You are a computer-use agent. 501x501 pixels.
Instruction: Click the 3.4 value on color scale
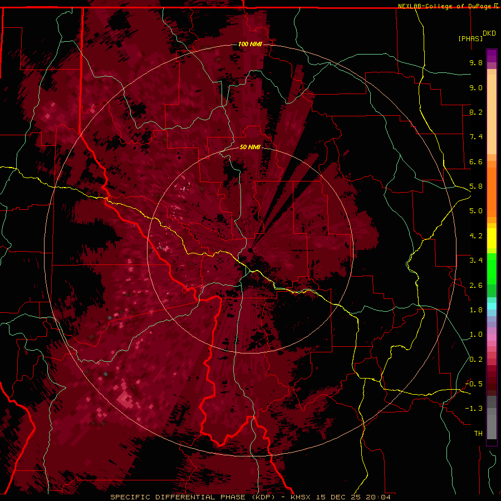point(476,261)
